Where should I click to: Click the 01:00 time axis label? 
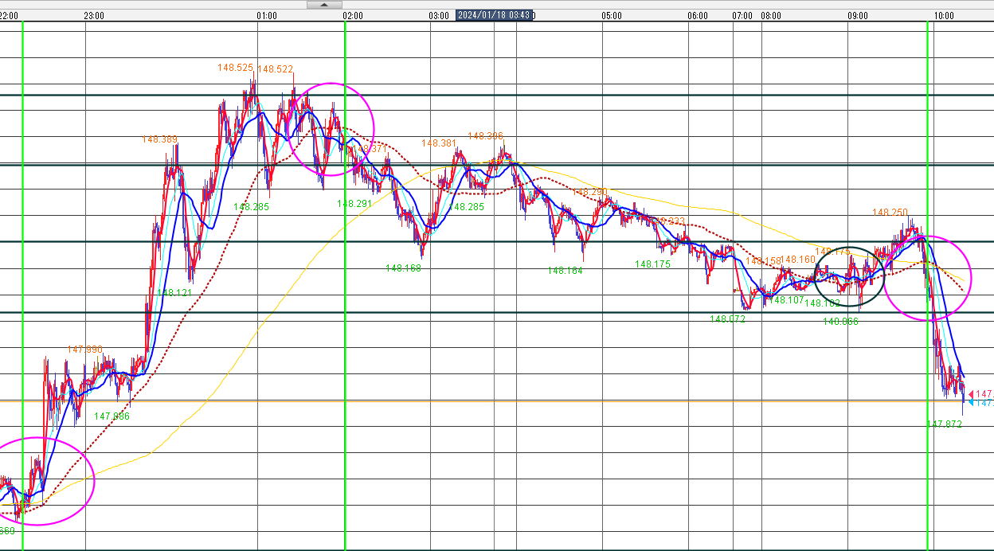coord(267,15)
